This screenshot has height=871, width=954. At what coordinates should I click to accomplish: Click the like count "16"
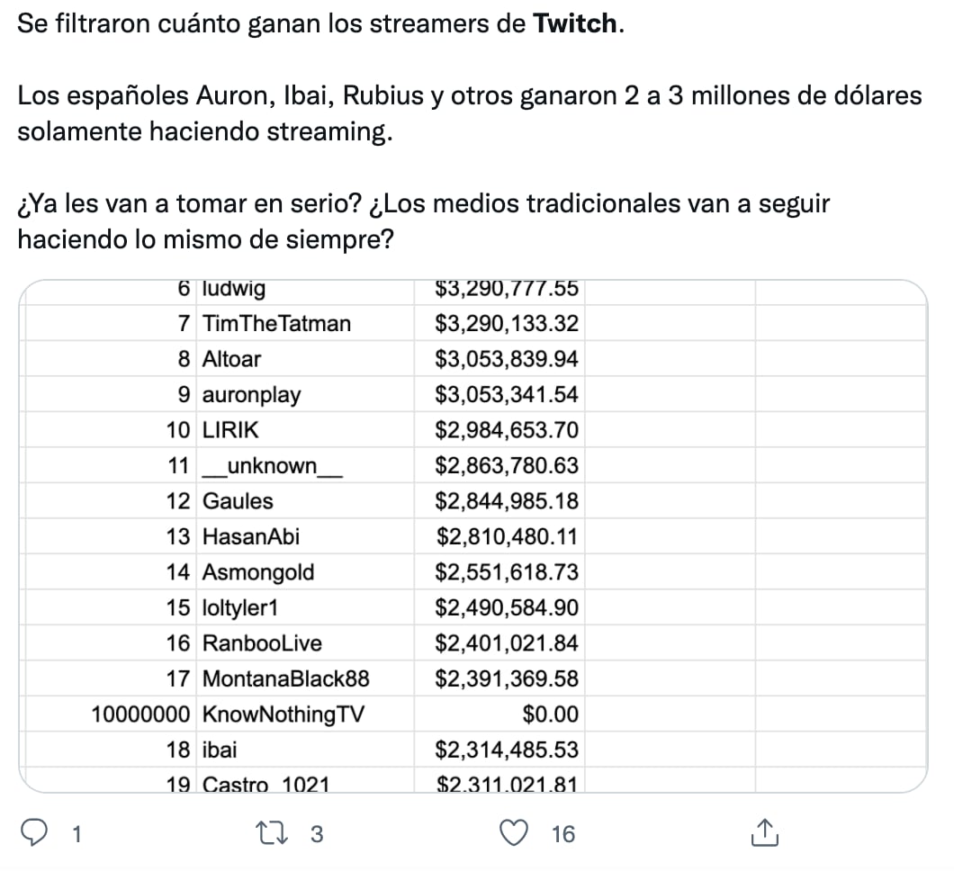(562, 835)
